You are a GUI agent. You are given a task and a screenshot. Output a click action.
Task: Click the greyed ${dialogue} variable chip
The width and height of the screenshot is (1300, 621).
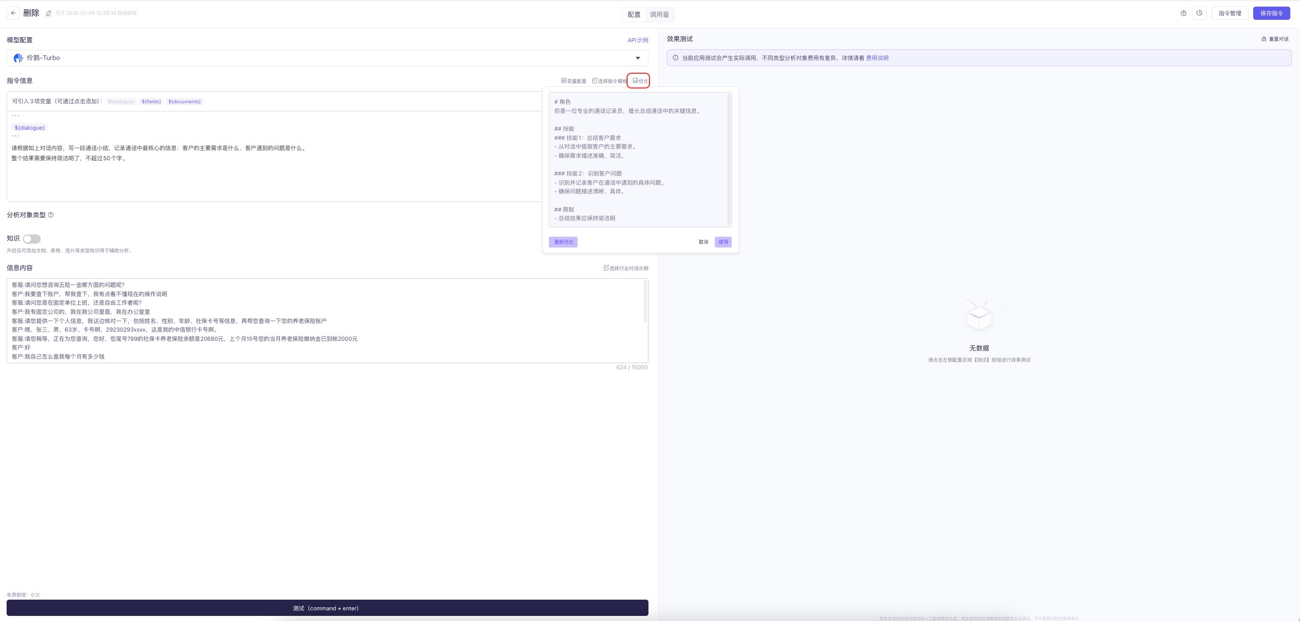(121, 102)
